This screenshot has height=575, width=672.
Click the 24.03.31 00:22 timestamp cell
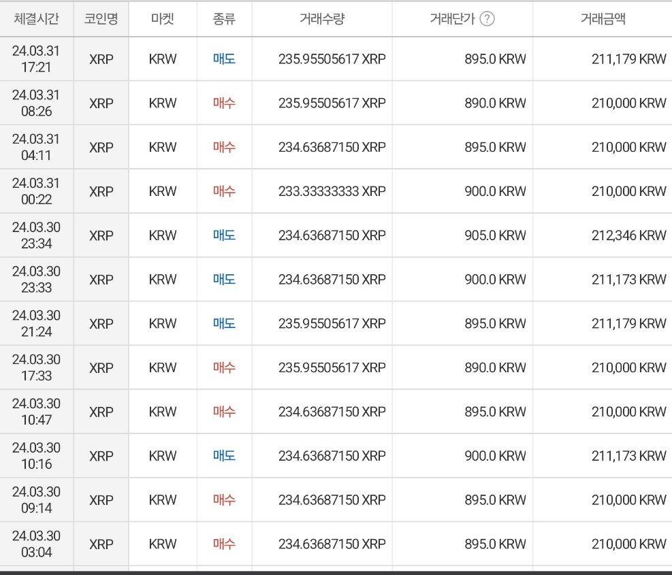tap(37, 191)
